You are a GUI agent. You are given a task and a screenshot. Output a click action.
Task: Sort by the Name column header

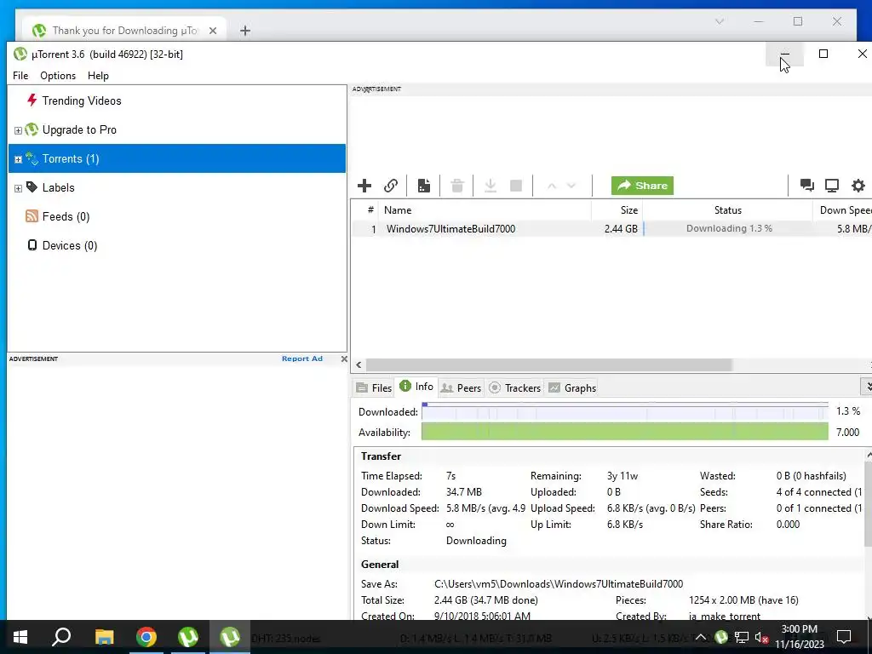tap(485, 210)
